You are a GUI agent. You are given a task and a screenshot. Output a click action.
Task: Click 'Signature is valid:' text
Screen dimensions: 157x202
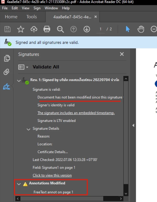(x=46, y=89)
